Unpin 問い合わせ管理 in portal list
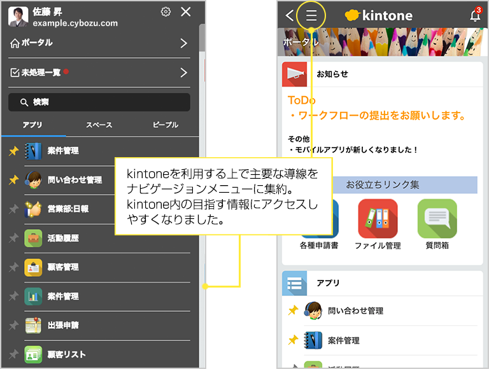Image resolution: width=489 pixels, height=369 pixels. [x=293, y=310]
